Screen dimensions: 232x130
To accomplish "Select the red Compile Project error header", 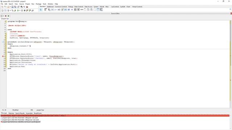I will pos(115,116).
